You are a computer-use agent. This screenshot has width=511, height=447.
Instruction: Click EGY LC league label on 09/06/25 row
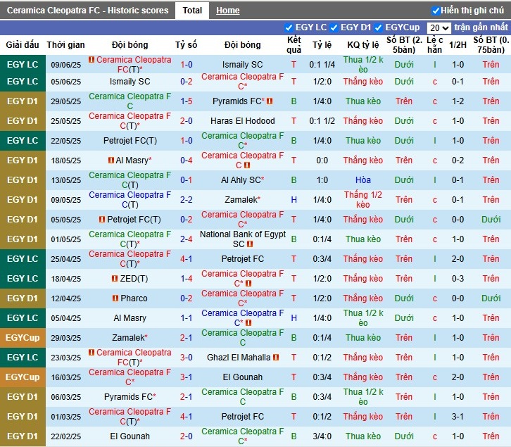[x=23, y=65]
